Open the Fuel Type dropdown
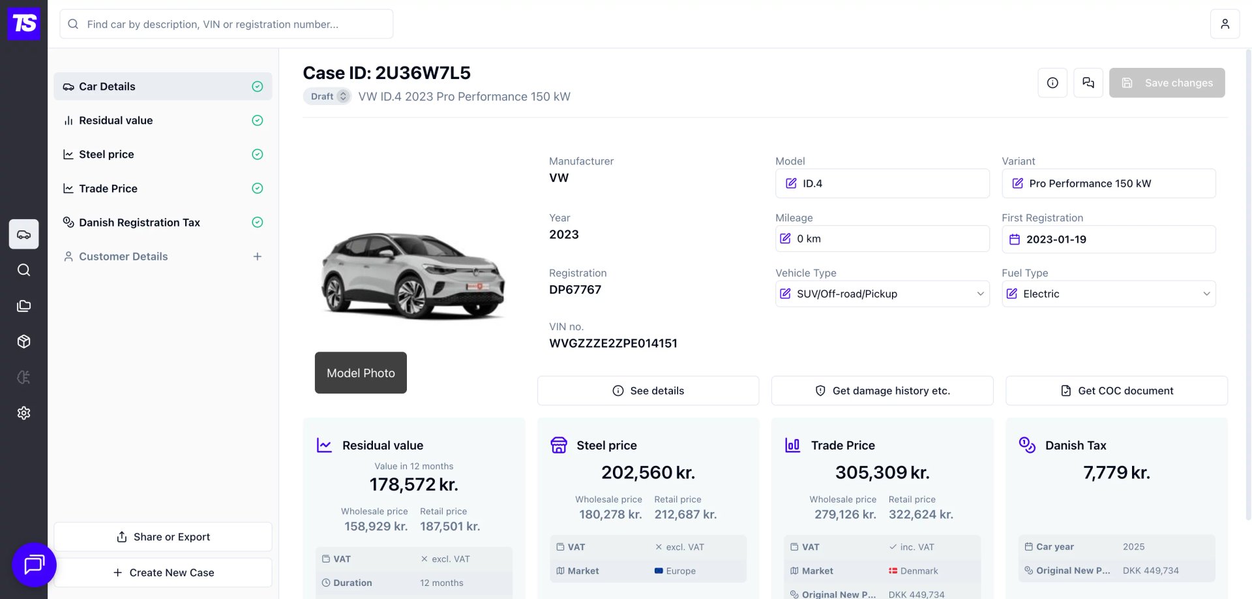The height and width of the screenshot is (599, 1252). (x=1109, y=294)
